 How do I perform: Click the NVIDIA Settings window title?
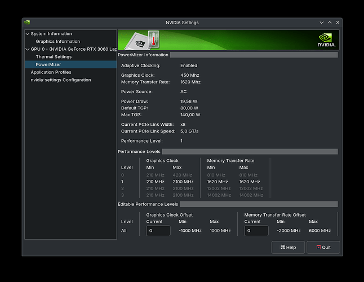[x=182, y=23]
